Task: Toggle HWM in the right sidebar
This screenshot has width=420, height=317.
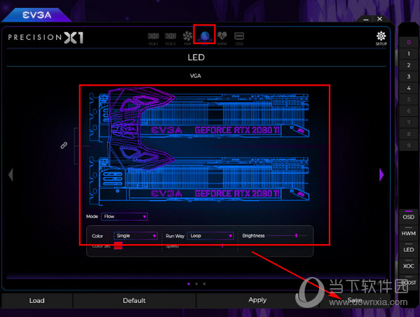Action: click(x=409, y=233)
